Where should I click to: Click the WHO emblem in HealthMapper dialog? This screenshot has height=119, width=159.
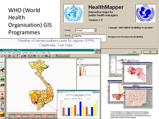point(73,13)
